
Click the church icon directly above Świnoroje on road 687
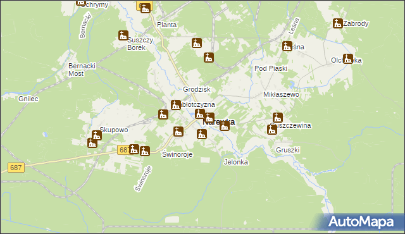[145, 151]
